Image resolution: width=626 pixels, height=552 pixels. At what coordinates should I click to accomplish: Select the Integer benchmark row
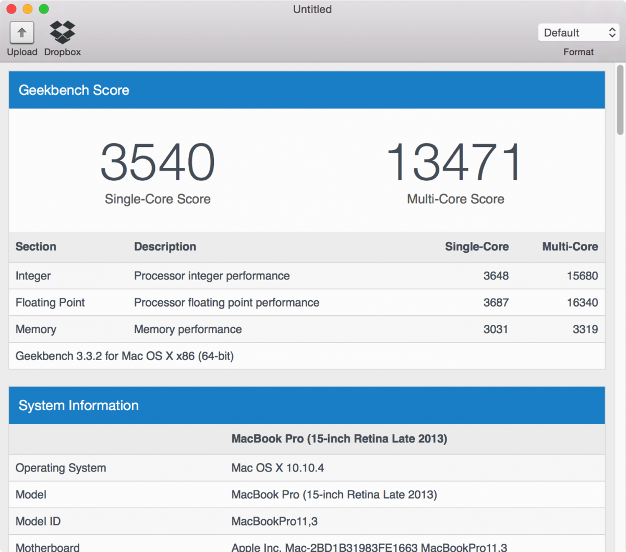307,276
